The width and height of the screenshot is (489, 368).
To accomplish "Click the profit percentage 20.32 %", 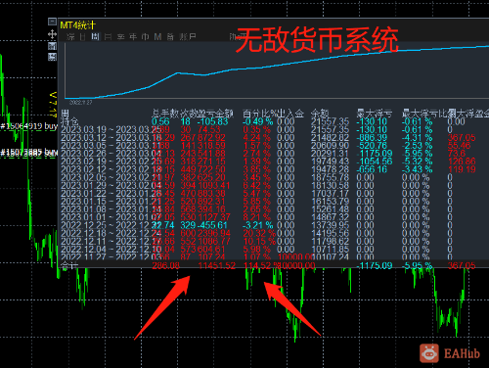I will coord(259,233).
